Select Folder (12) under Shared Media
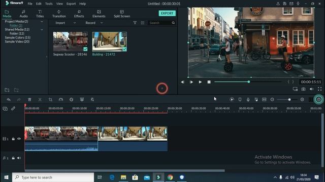The image size is (325, 182). click(17, 33)
